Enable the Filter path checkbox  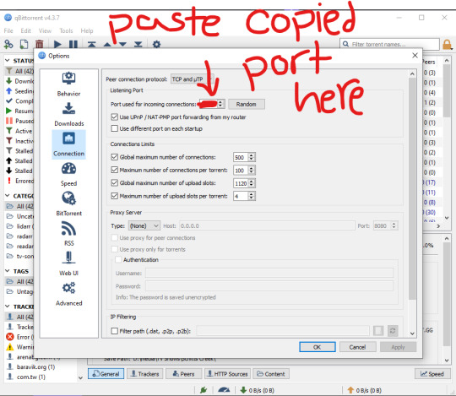115,331
